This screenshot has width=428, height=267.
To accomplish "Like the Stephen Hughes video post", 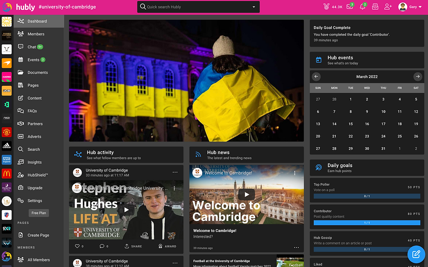I will (77, 246).
